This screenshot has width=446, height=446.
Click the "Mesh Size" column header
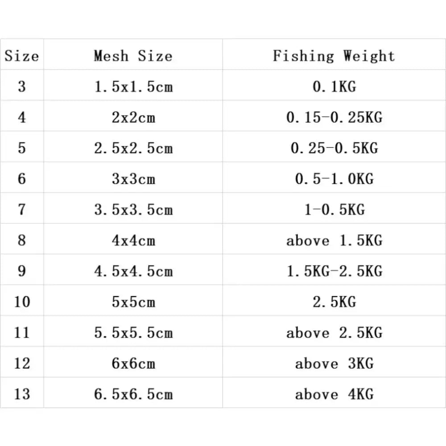point(133,56)
